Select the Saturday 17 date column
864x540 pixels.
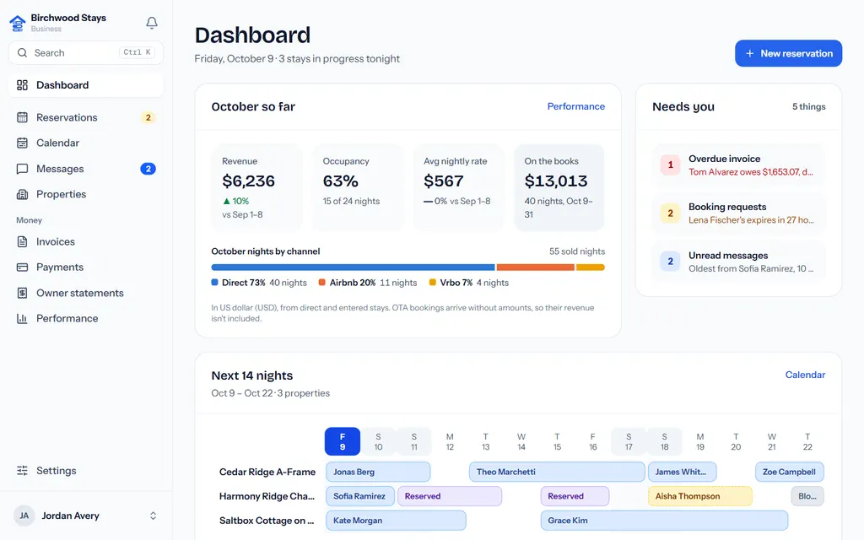[x=629, y=441]
